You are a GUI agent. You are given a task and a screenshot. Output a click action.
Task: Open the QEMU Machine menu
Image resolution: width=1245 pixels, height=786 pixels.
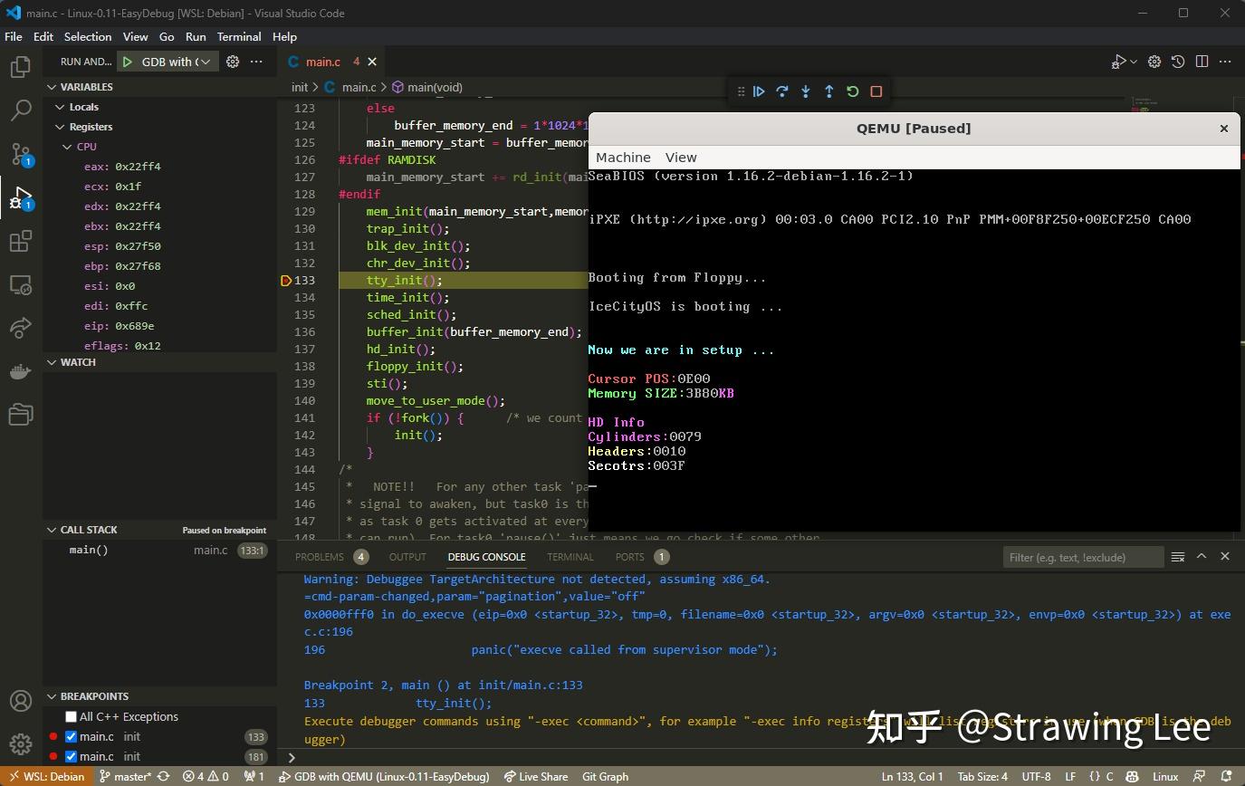(x=623, y=158)
